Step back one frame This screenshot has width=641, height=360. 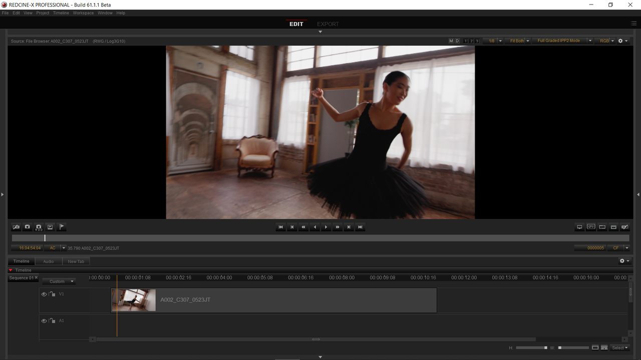coord(292,227)
